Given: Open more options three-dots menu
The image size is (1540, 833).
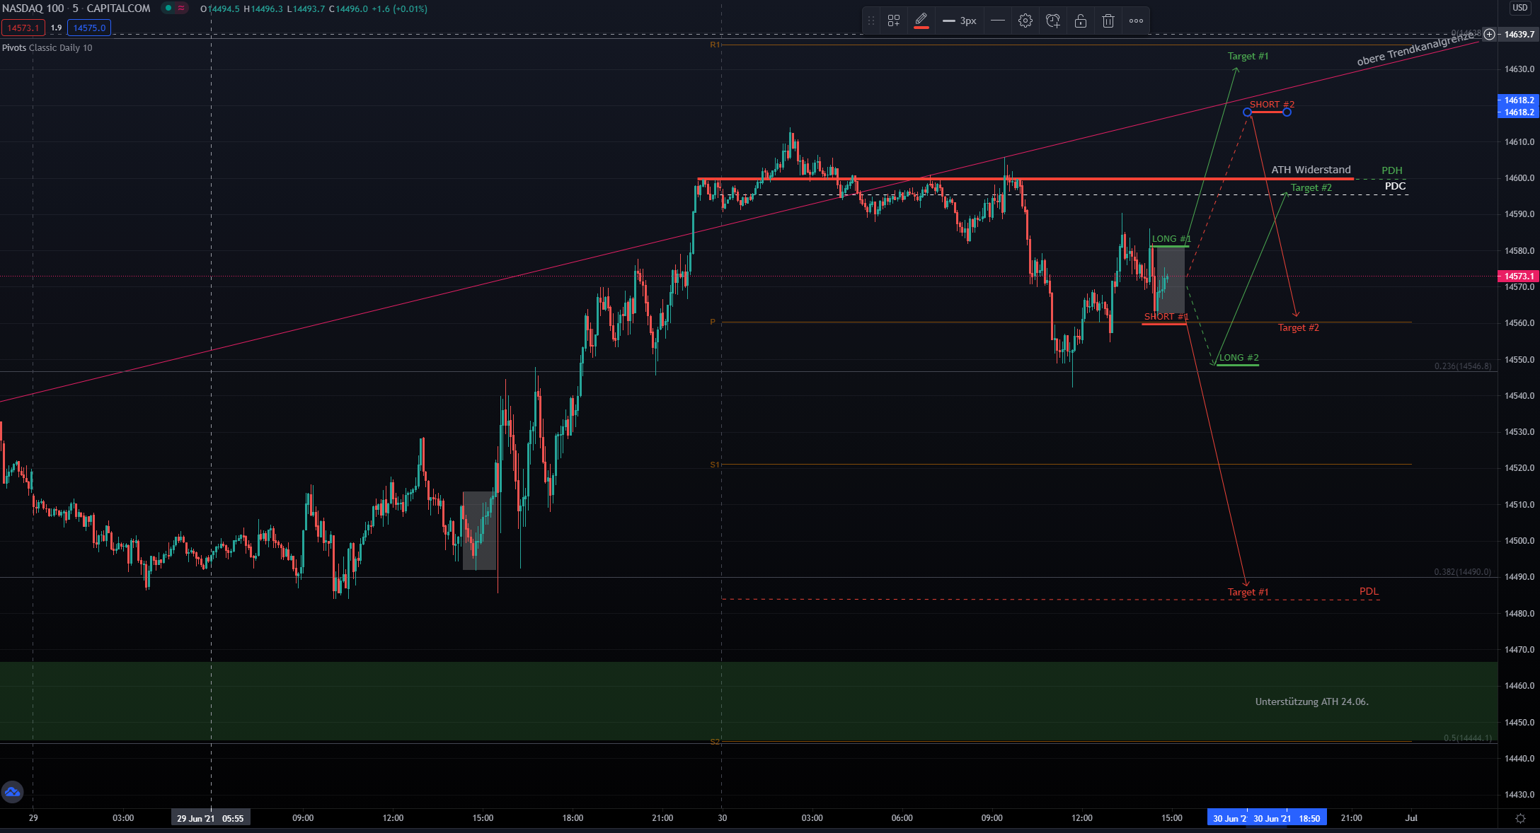Looking at the screenshot, I should (x=1136, y=21).
